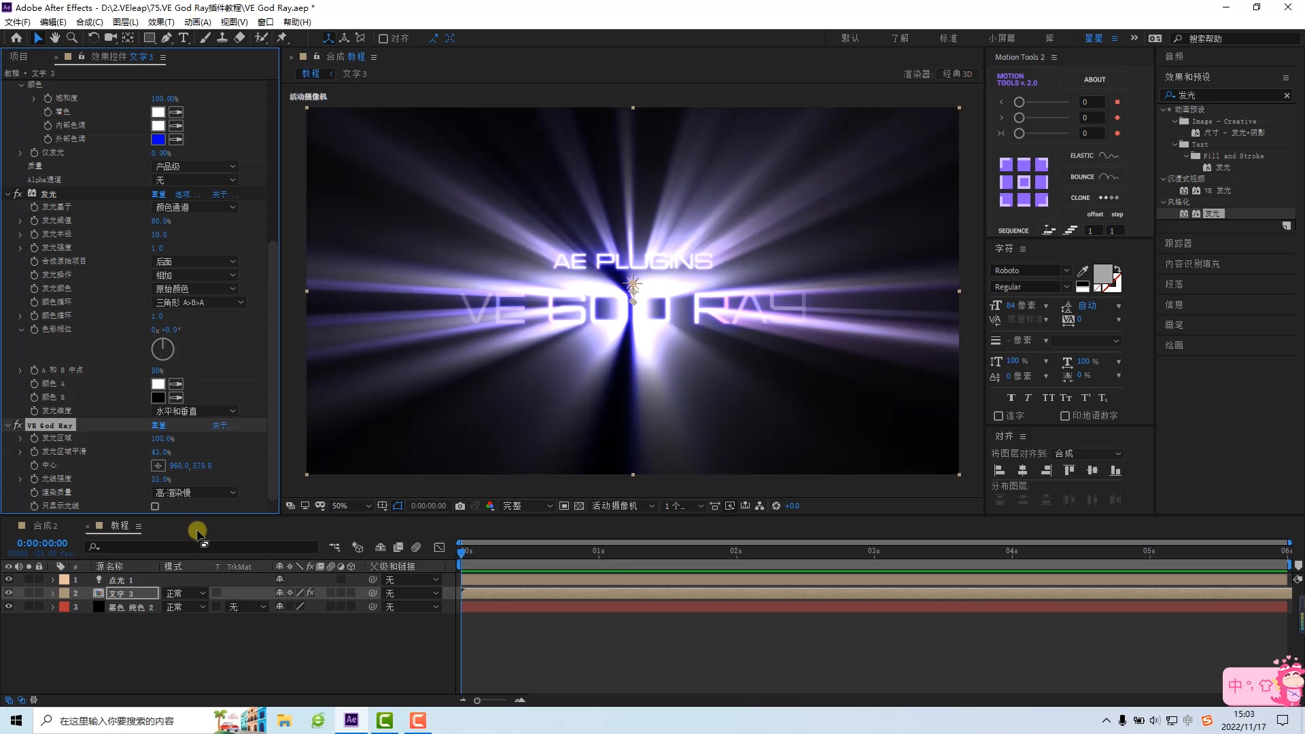Screen dimensions: 1305x734
Task: Select the Brush tool
Action: pos(205,38)
